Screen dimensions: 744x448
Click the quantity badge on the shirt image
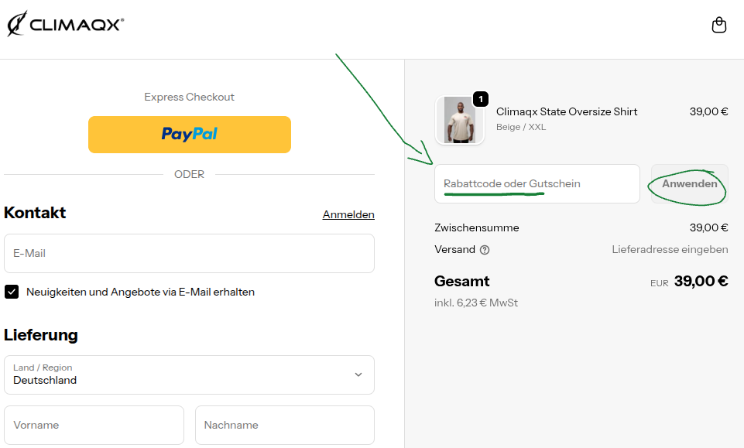coord(481,99)
